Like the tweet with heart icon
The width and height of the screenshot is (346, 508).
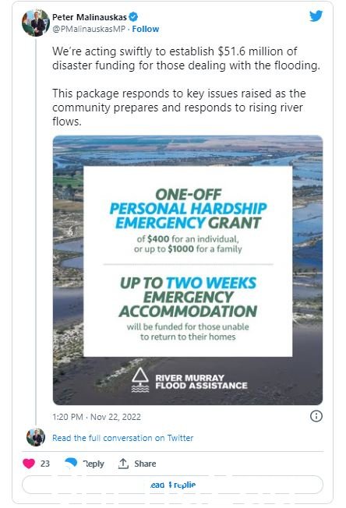coord(29,464)
